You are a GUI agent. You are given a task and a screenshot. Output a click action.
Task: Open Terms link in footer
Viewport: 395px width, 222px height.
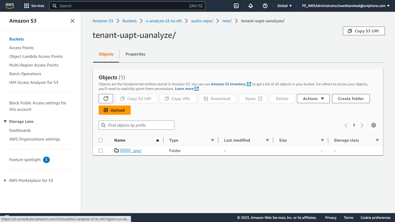click(348, 218)
